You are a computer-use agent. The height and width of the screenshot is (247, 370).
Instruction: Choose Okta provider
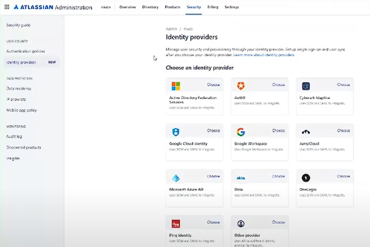(x=279, y=176)
